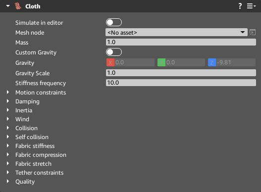Expand the Fabric compression section
This screenshot has height=192, width=261.
tap(8, 154)
